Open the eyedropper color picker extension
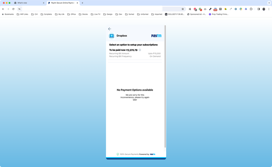This screenshot has height=167, width=272. (x=210, y=9)
